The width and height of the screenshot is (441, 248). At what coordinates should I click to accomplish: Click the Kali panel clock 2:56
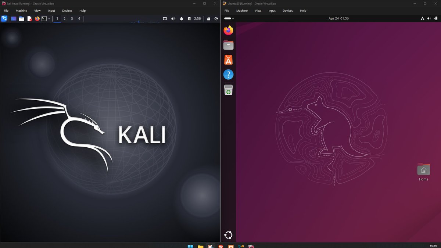[197, 18]
